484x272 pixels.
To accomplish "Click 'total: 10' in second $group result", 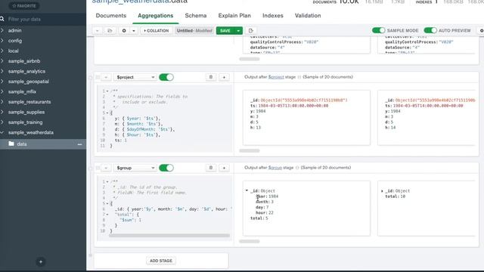I will click(395, 196).
